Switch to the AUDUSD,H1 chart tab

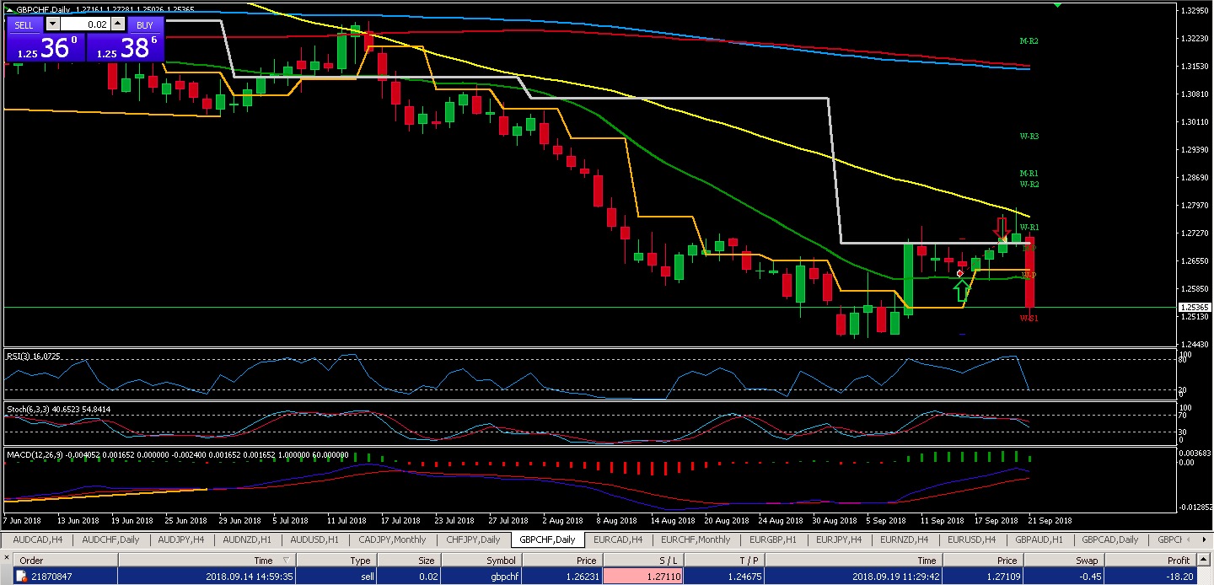tap(314, 539)
